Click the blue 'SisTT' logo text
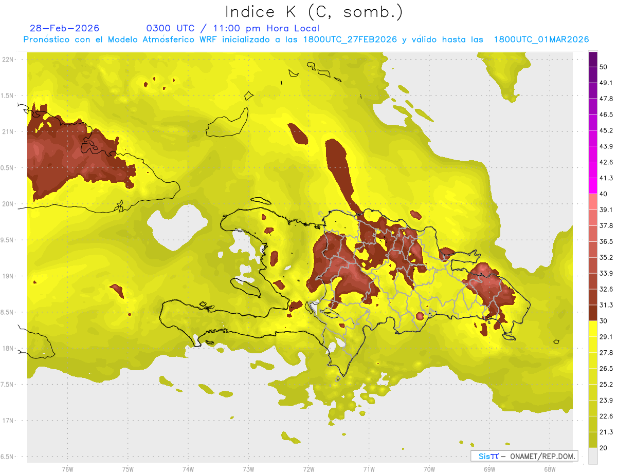Screen dimensions: 617x476 pos(488,456)
